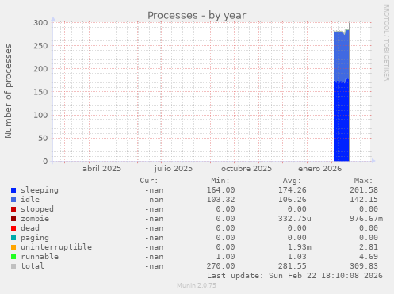
Task: Click the 'Munin 2.0.75' footer text
Action: point(197,285)
